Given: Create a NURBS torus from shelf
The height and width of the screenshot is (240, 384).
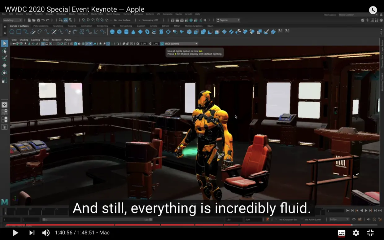Looking at the screenshot, I should [147, 32].
